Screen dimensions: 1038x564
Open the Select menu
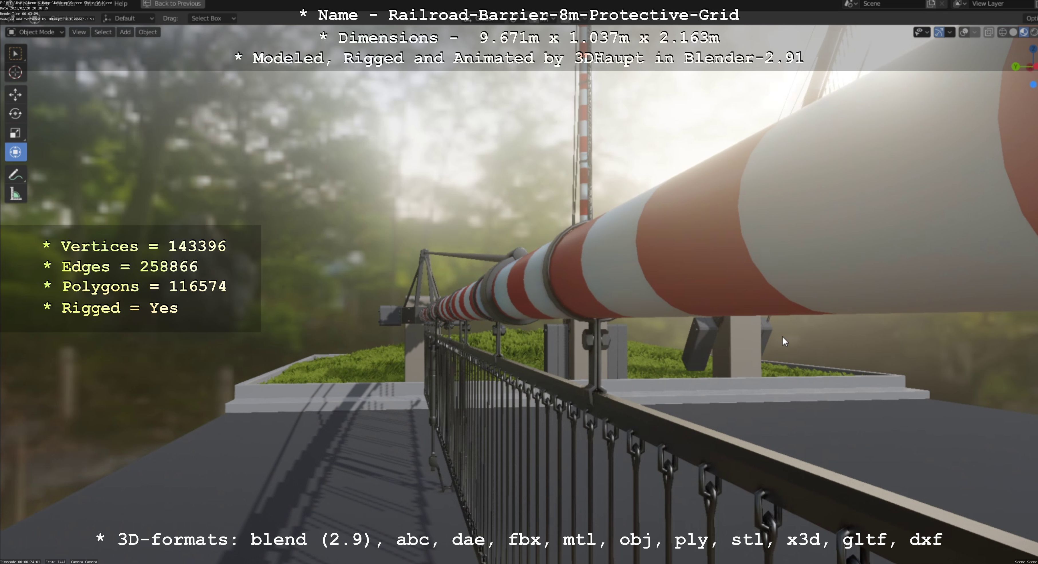click(x=103, y=32)
